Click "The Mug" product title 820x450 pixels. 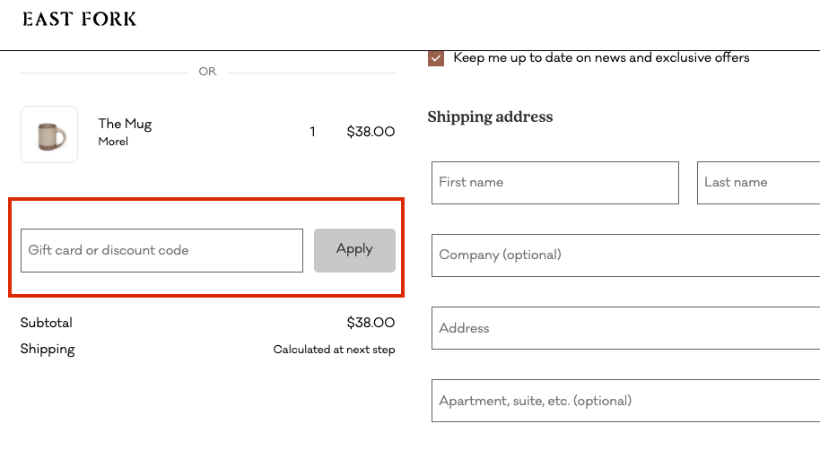[125, 124]
